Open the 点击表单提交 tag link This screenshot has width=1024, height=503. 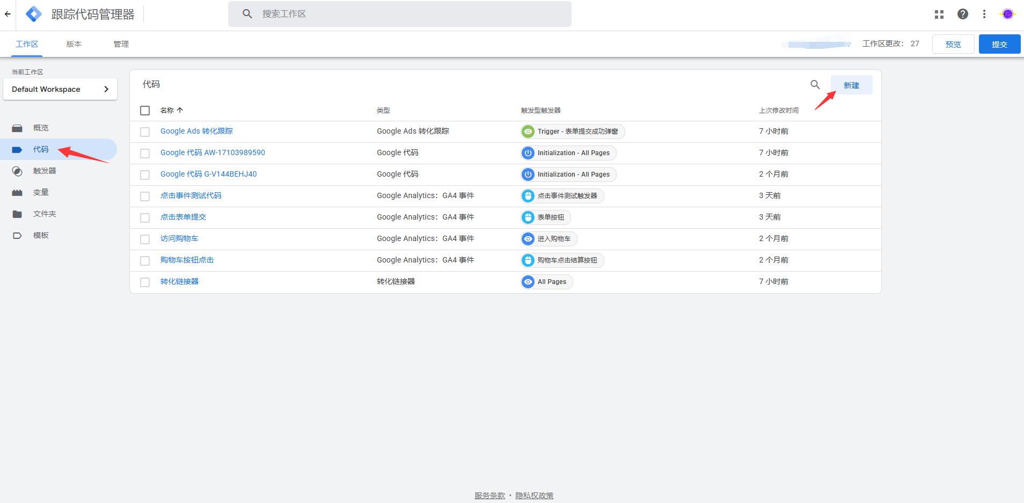tap(183, 217)
